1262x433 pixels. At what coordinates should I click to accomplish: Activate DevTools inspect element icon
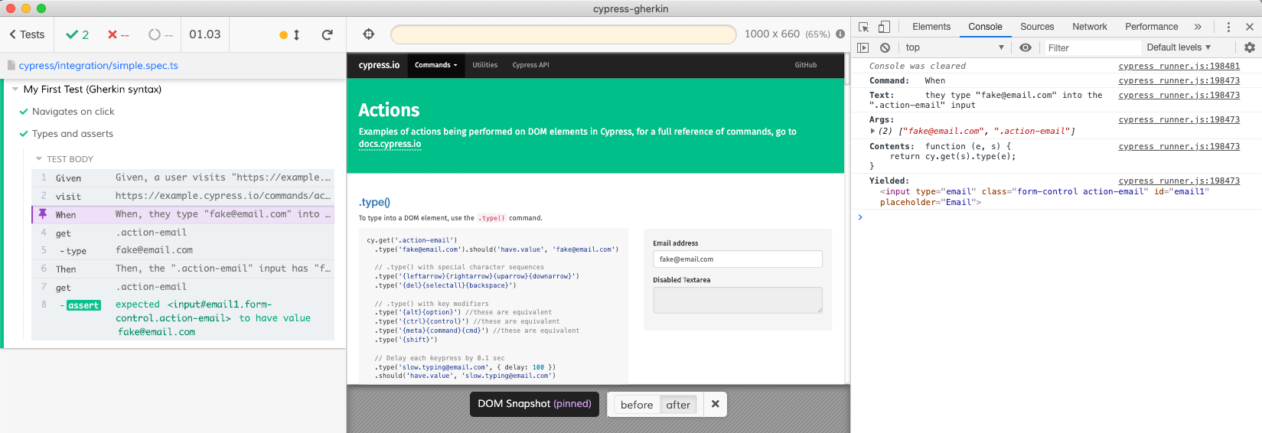863,27
